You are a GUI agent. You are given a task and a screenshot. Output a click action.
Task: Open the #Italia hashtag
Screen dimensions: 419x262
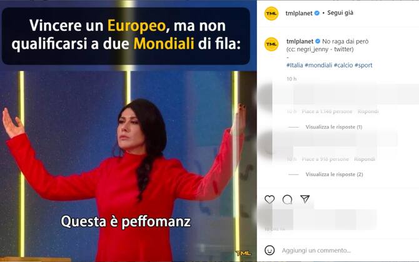pyautogui.click(x=295, y=65)
